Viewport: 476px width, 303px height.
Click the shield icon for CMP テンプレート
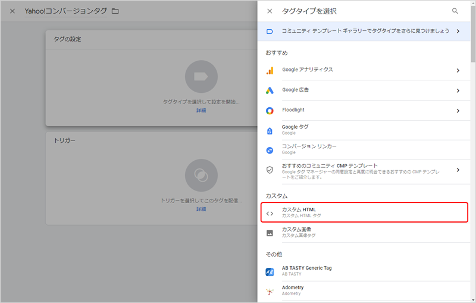[x=270, y=170]
